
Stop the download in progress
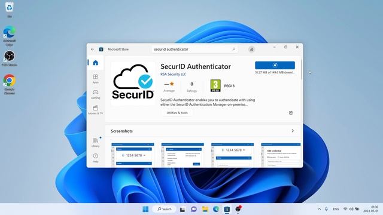point(275,65)
